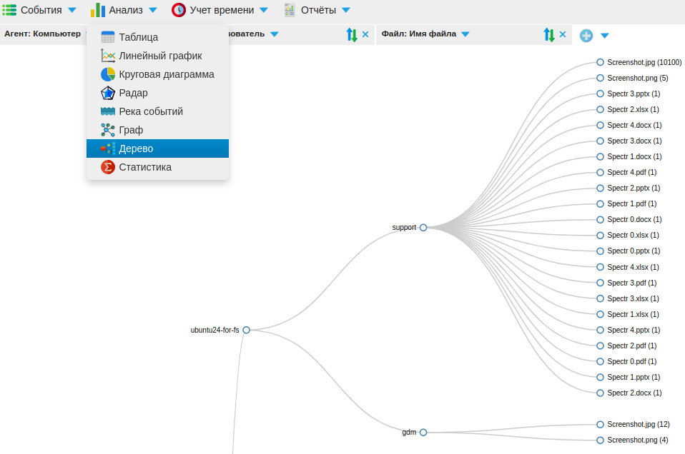This screenshot has width=685, height=454.
Task: Select the Граф network icon
Action: coord(107,130)
